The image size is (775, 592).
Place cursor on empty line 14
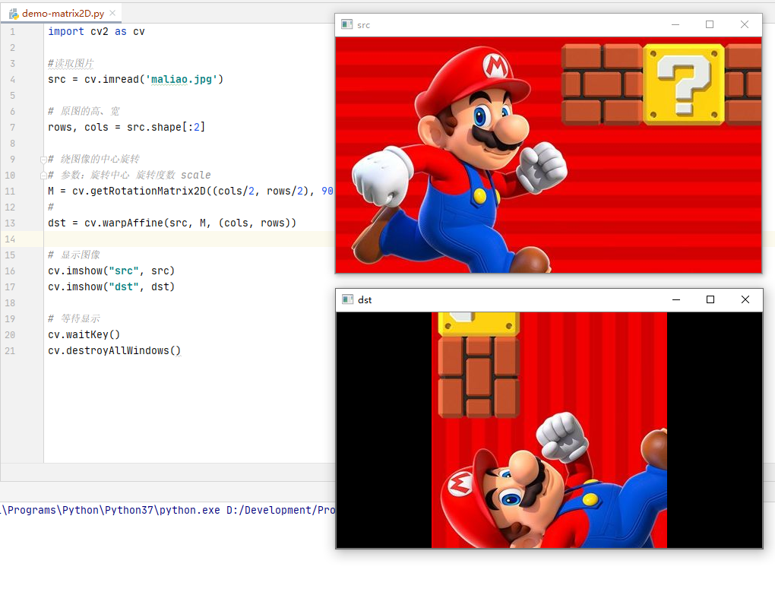coord(190,239)
